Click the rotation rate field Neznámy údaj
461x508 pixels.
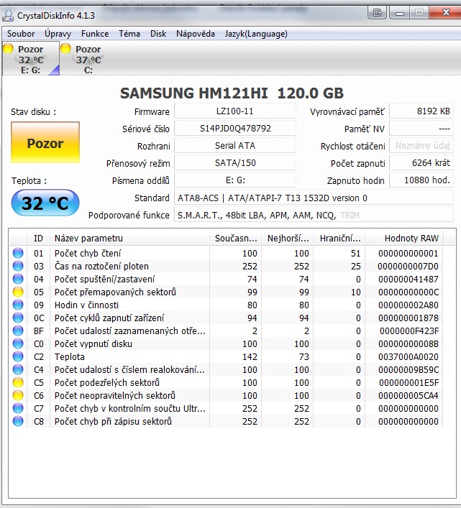(421, 145)
